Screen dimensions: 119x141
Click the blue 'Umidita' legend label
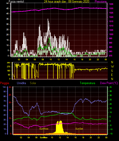21,83
